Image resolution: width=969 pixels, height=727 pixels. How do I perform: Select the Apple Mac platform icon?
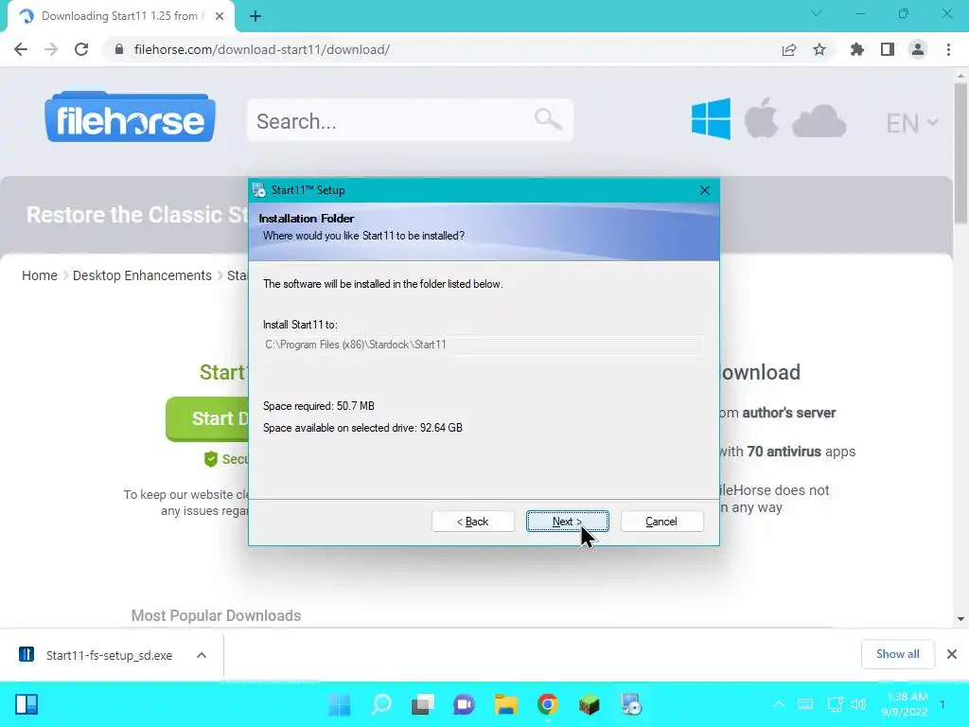(761, 118)
